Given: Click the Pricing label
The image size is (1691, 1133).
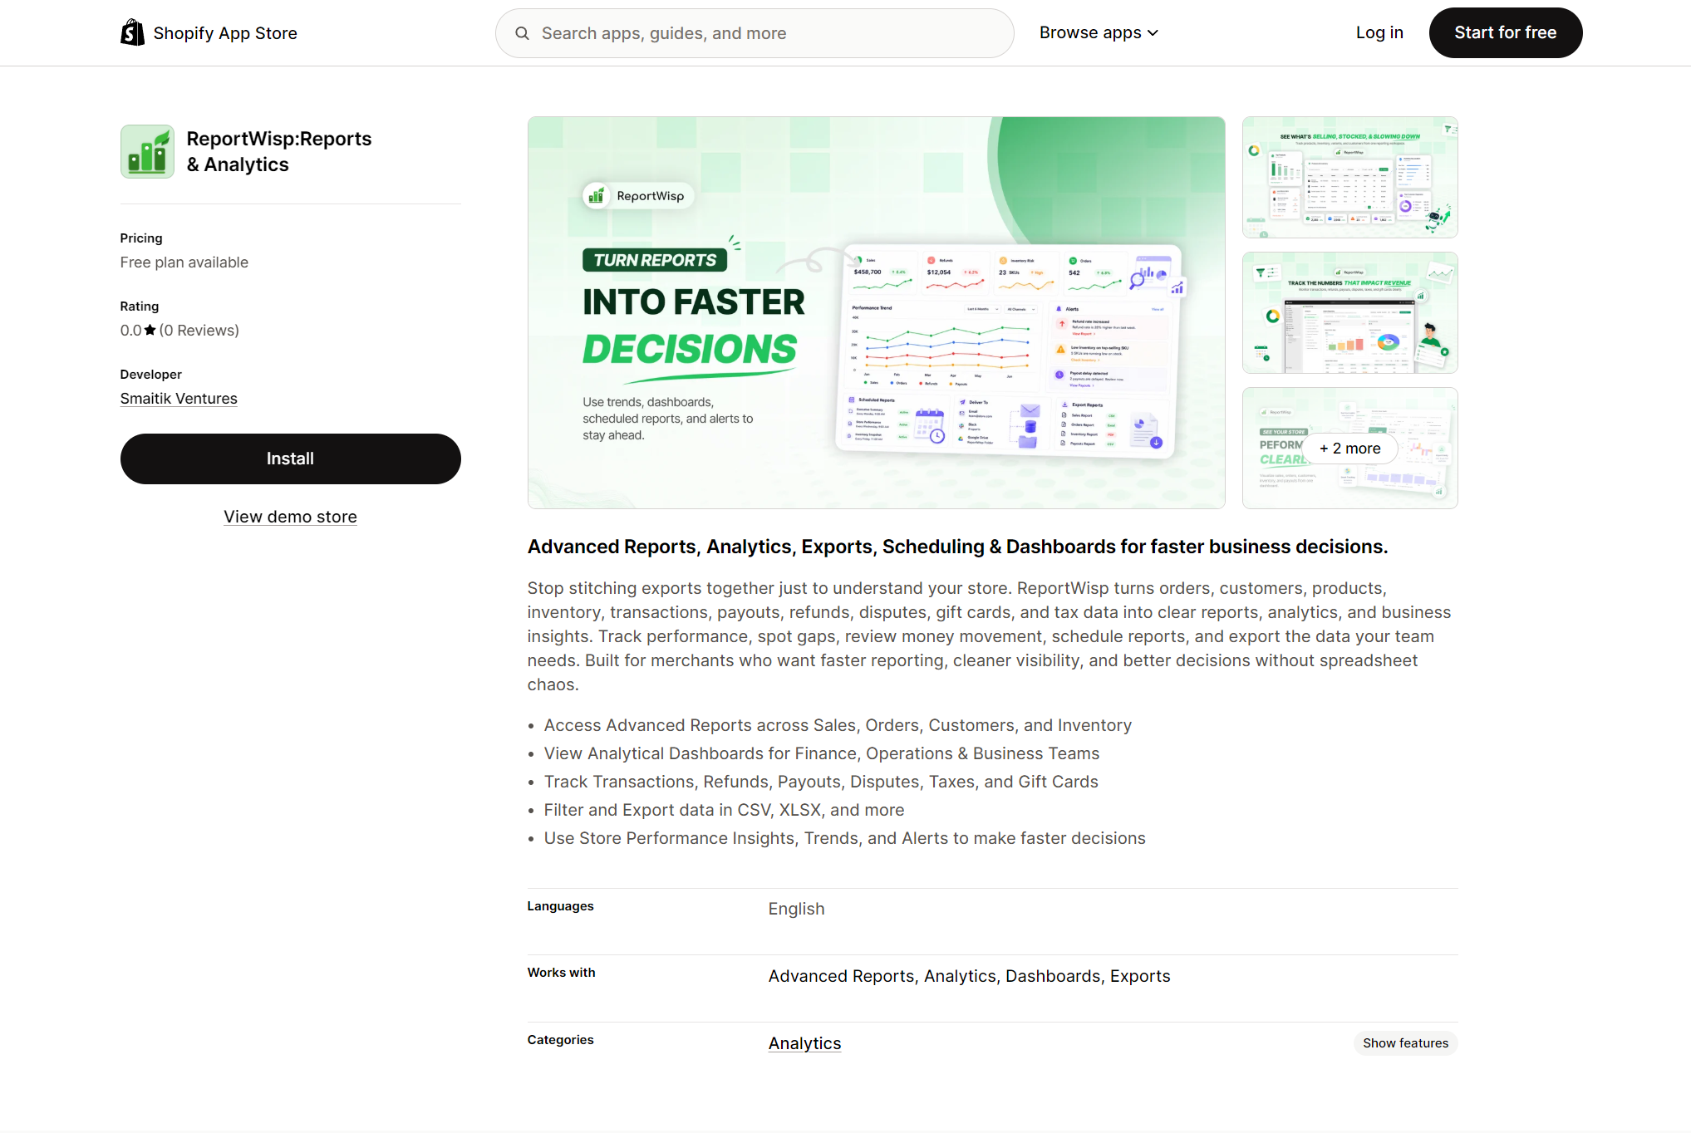Looking at the screenshot, I should tap(141, 238).
